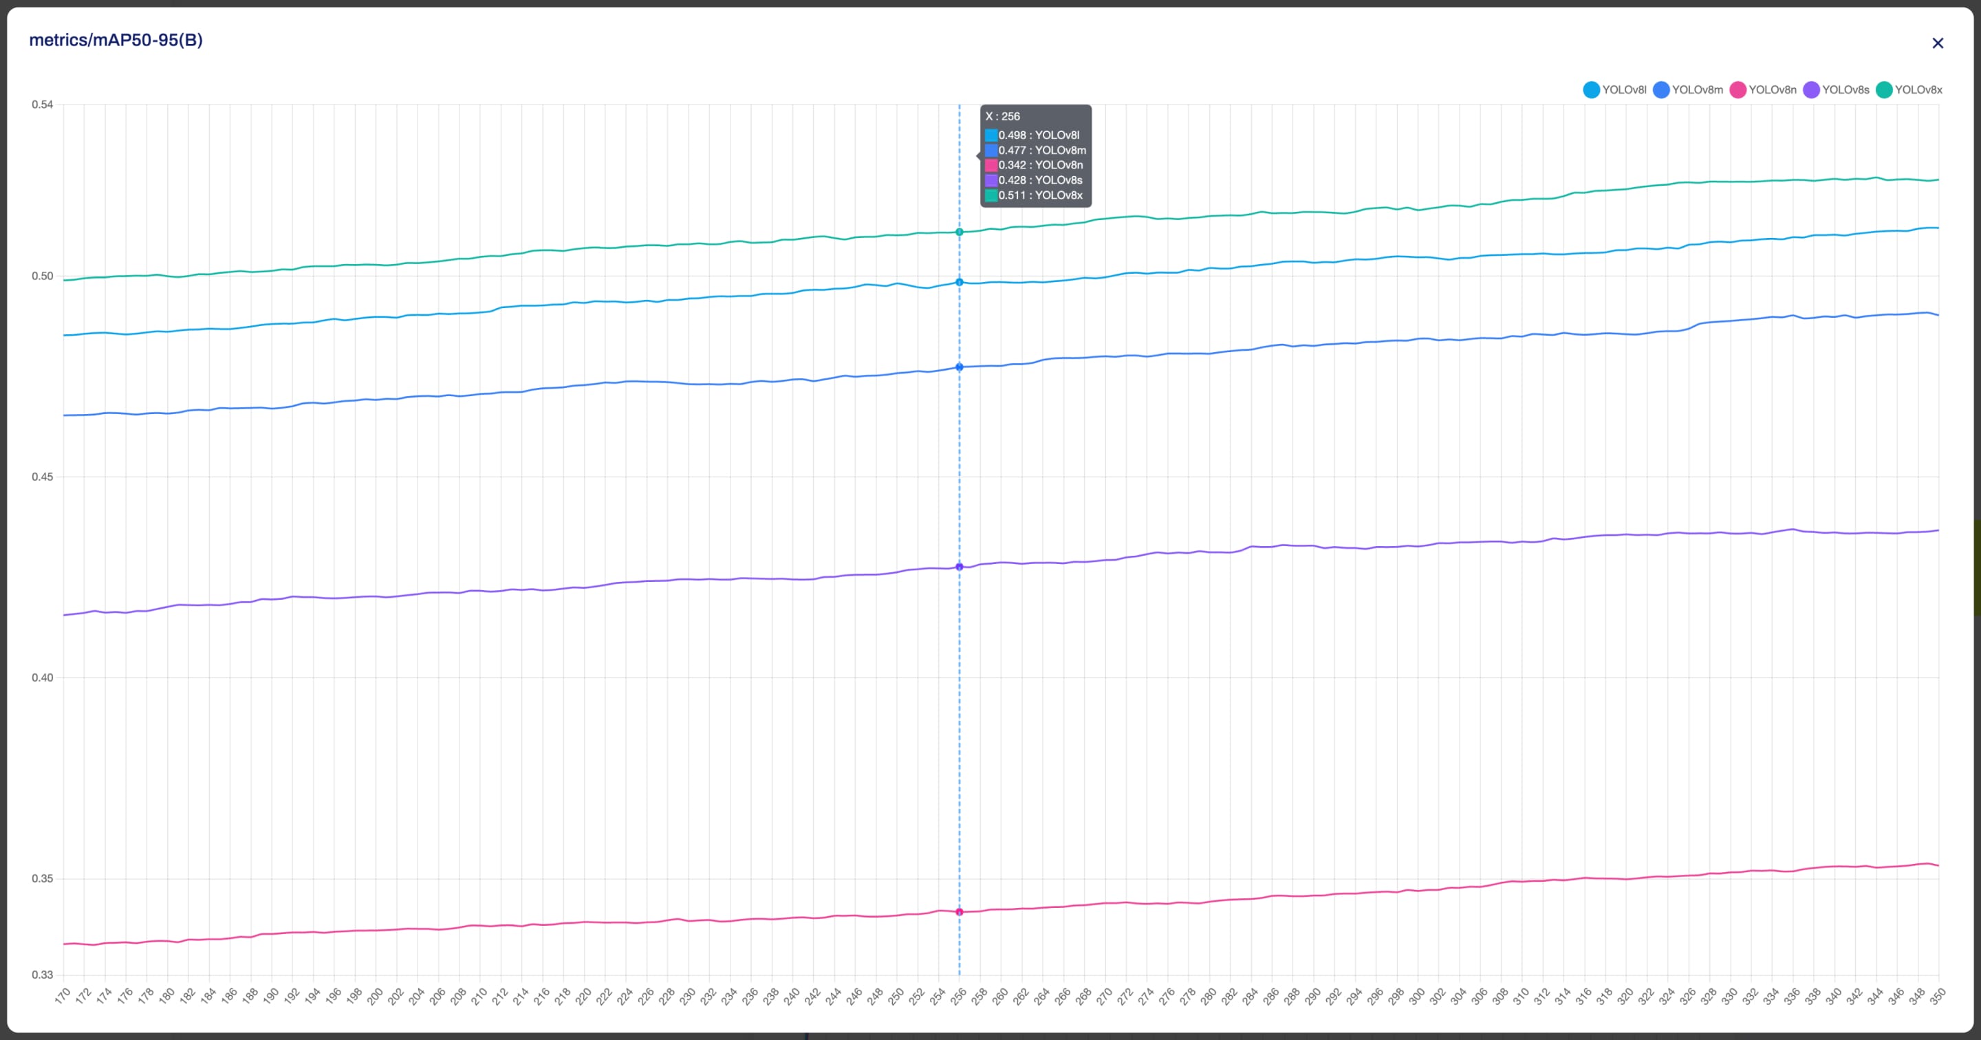Click the pink YOLOv8n swatch in tooltip

[991, 165]
